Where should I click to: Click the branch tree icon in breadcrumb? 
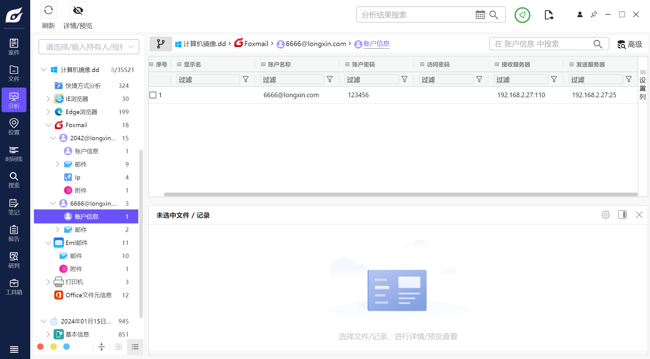pyautogui.click(x=161, y=44)
